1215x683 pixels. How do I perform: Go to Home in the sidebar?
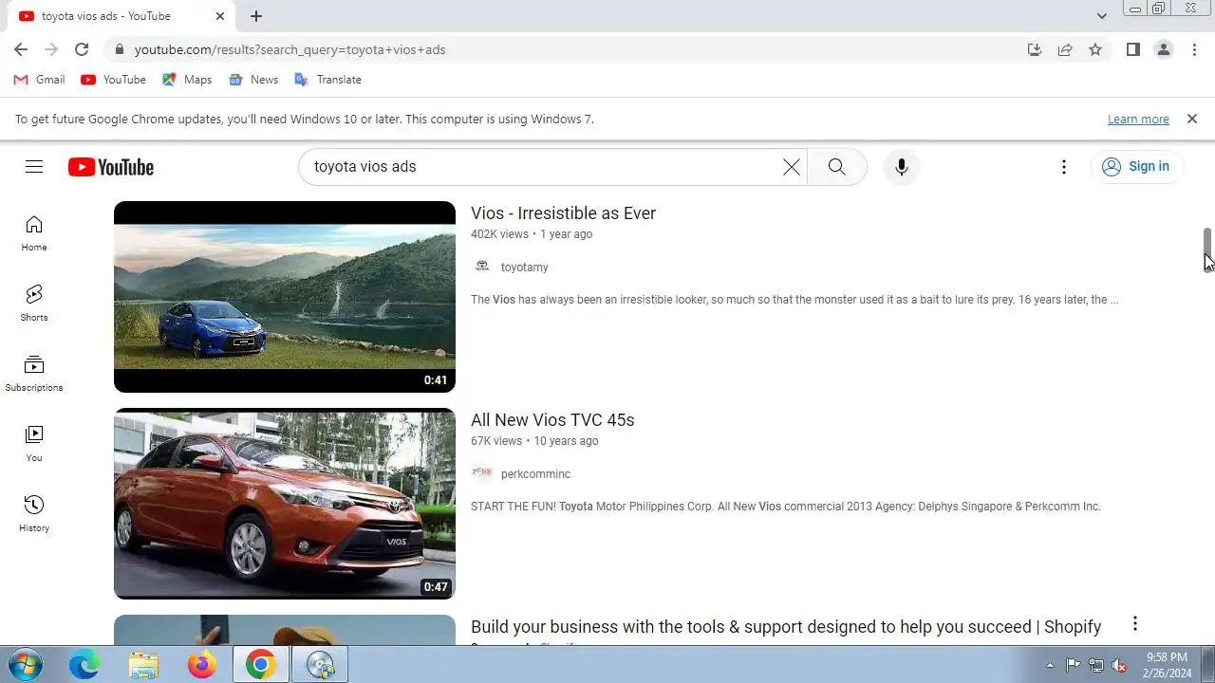coord(34,233)
